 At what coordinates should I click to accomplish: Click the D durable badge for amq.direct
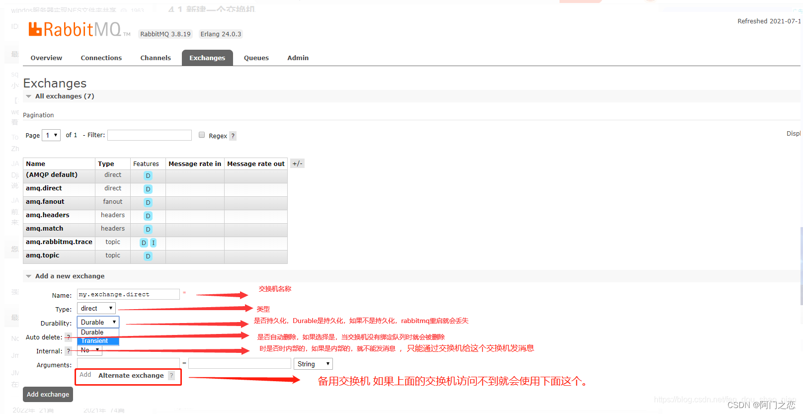[148, 189]
